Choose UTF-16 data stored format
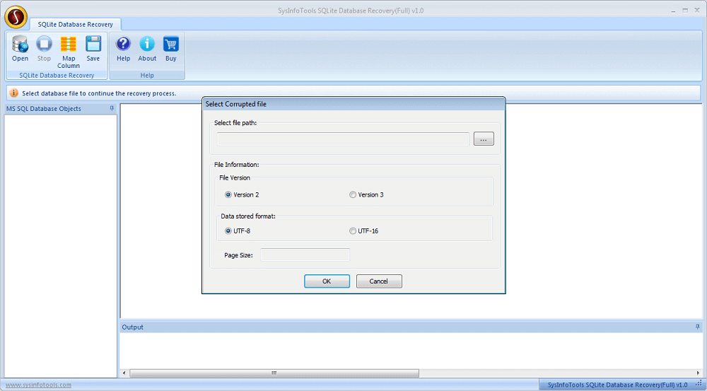707x391 pixels. pyautogui.click(x=353, y=230)
